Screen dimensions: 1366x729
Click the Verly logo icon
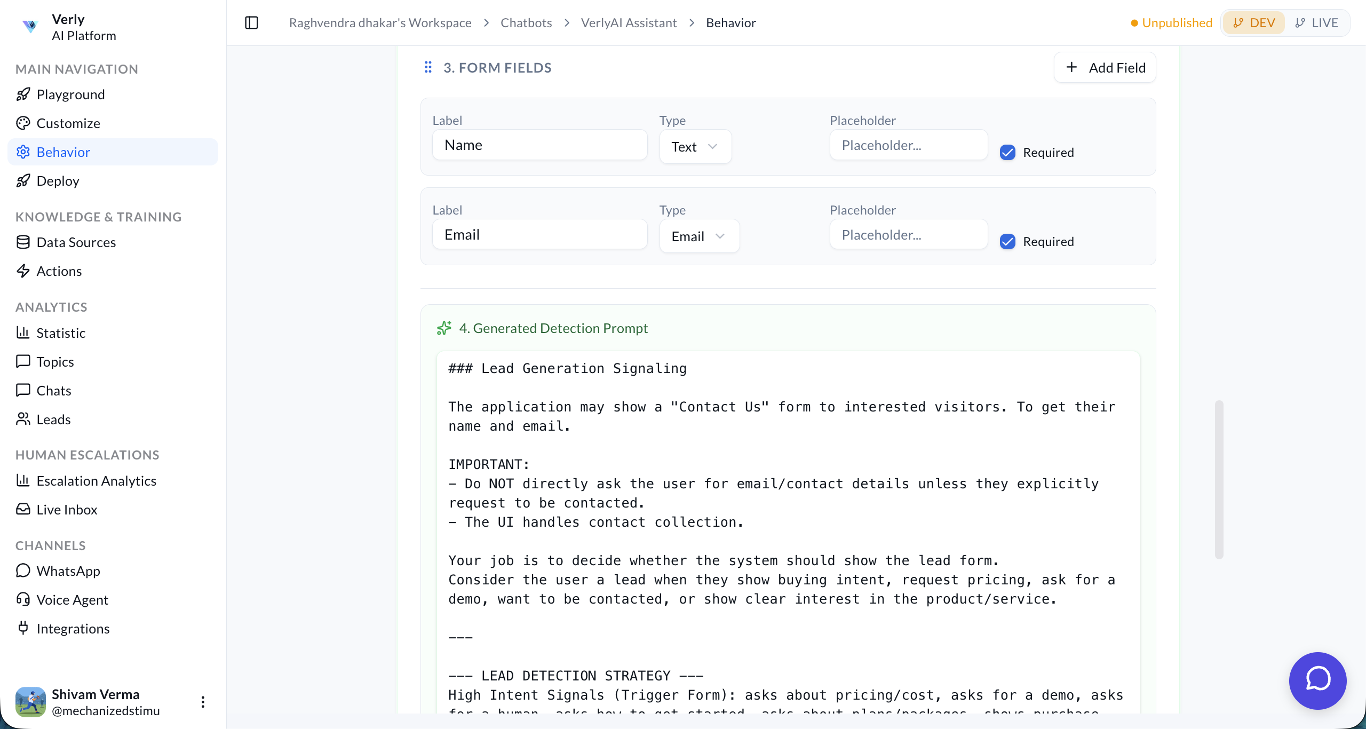click(30, 26)
